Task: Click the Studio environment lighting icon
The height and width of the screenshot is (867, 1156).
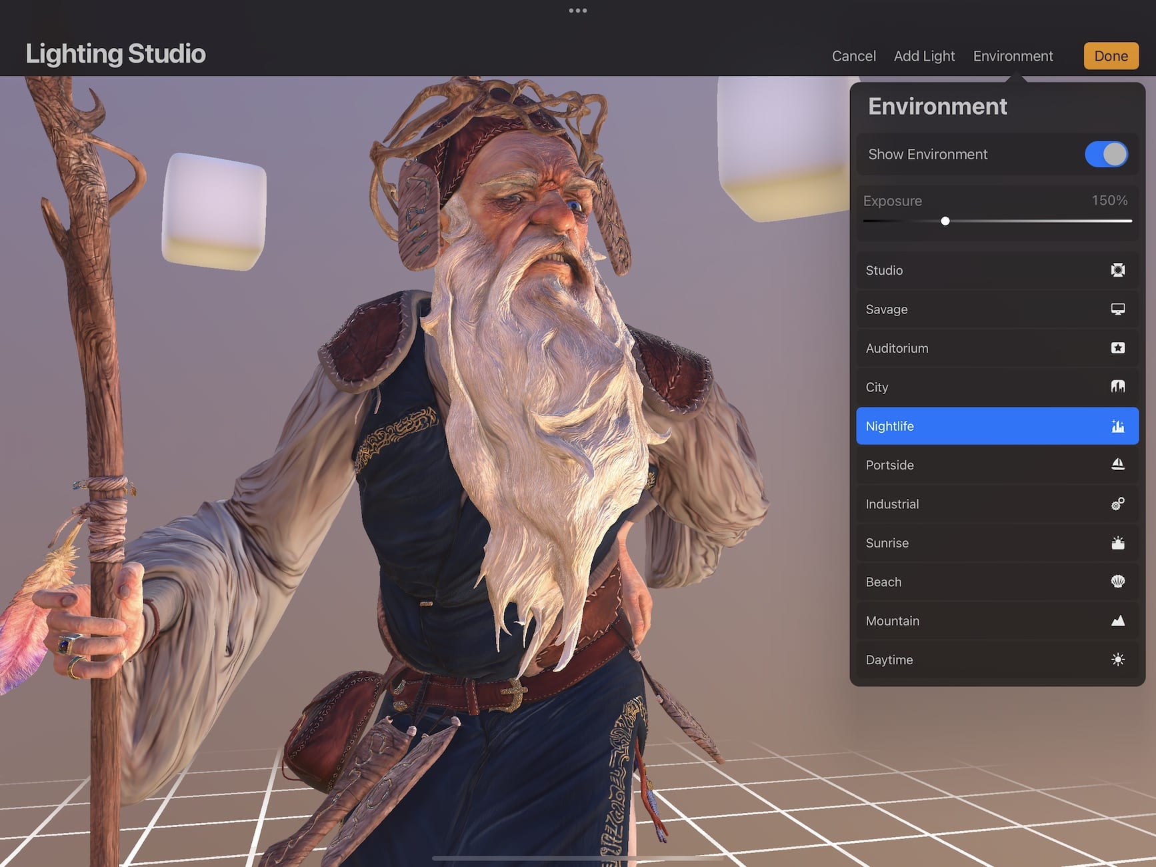Action: pyautogui.click(x=1117, y=270)
